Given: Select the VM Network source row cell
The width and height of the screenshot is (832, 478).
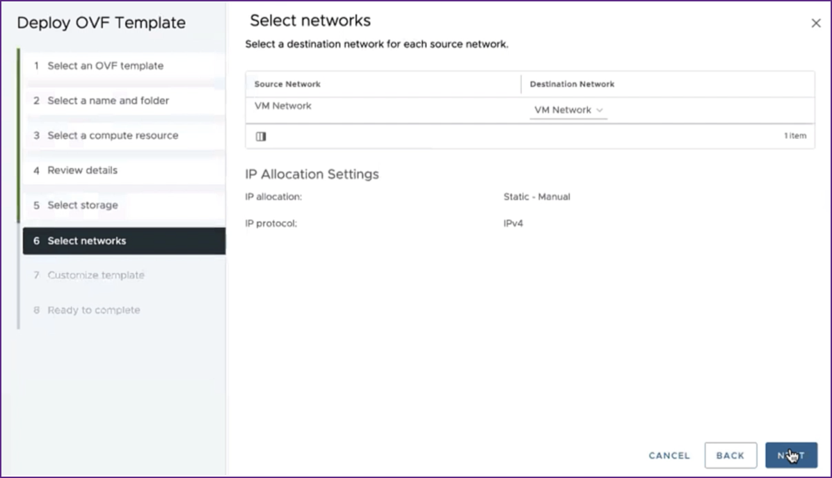Looking at the screenshot, I should [x=283, y=106].
